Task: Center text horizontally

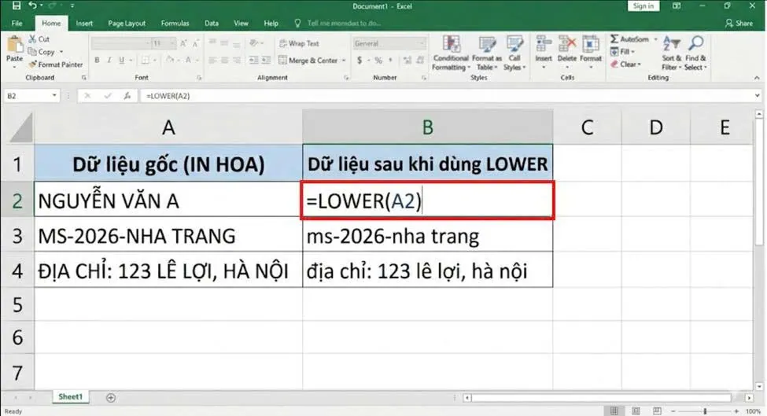Action: click(x=224, y=60)
